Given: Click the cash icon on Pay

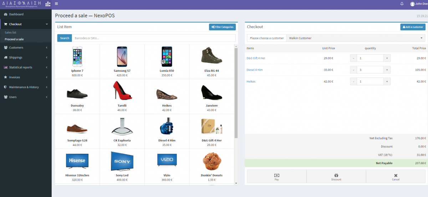Looking at the screenshot, I should (276, 175).
